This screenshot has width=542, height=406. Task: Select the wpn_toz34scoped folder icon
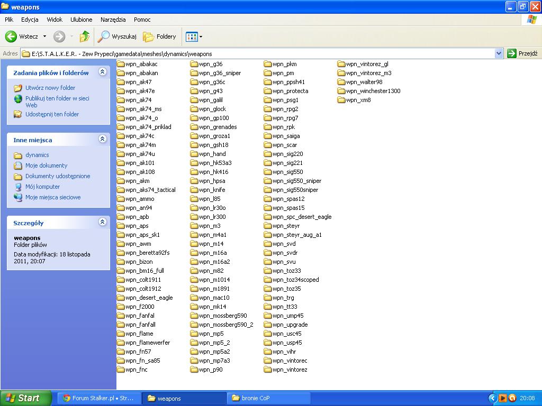(267, 280)
